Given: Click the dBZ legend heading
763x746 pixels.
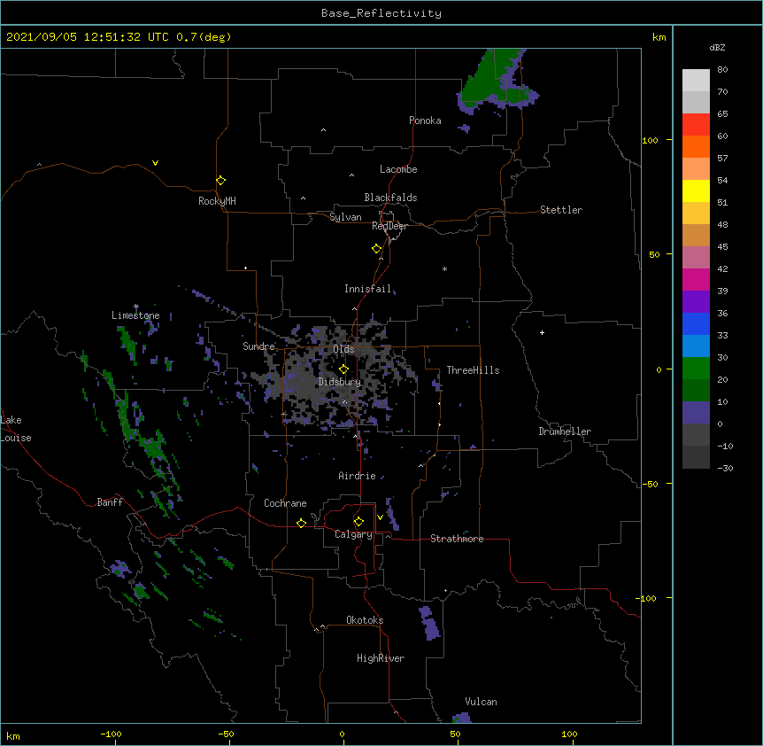Looking at the screenshot, I should click(717, 47).
